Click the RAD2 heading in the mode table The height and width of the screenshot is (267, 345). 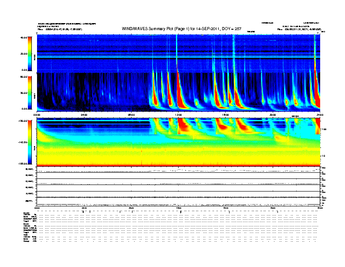(x=27, y=213)
